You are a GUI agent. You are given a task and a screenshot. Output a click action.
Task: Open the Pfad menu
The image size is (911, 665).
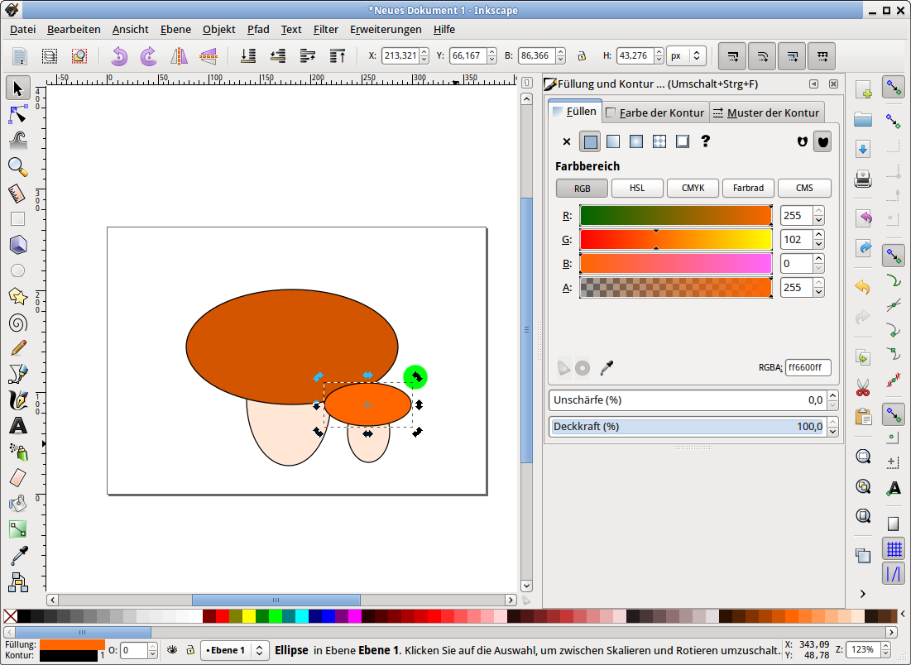point(258,29)
